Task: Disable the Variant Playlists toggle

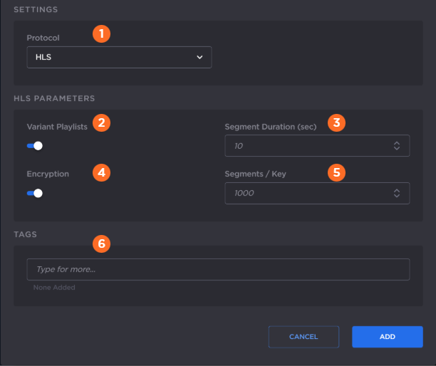Action: (35, 145)
